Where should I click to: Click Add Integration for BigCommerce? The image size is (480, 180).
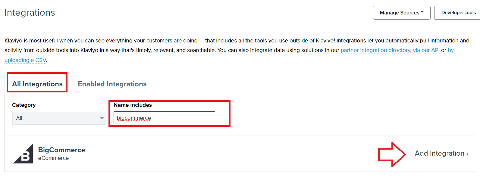tap(441, 153)
